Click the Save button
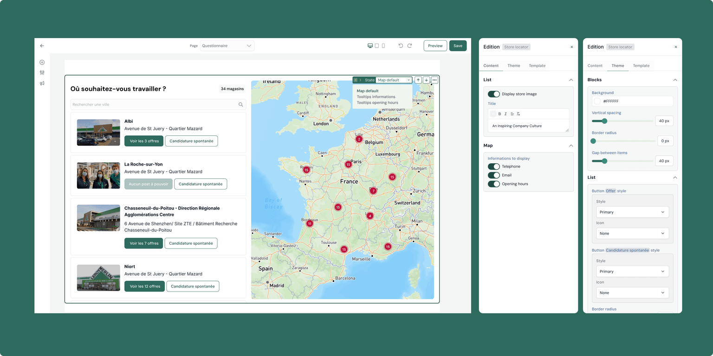Viewport: 713px width, 356px height. point(458,45)
